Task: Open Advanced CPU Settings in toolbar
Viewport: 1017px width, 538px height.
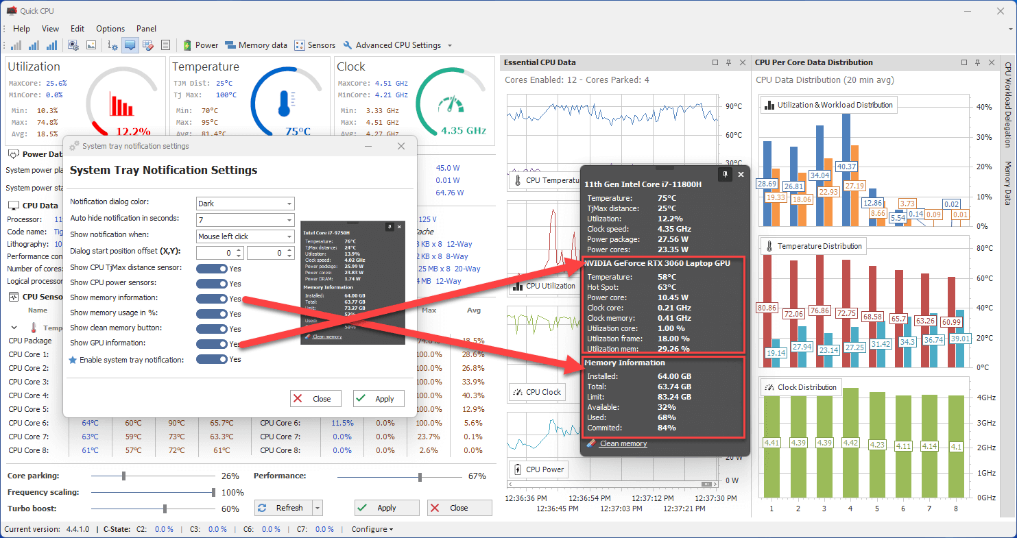Action: tap(392, 45)
